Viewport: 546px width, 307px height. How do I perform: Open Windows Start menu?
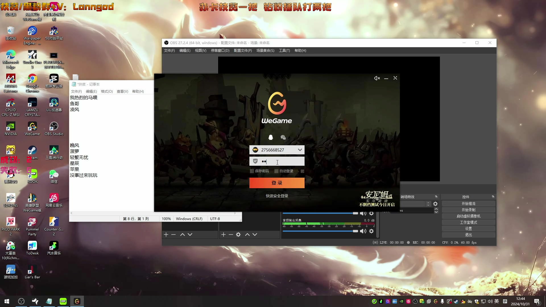pos(7,301)
